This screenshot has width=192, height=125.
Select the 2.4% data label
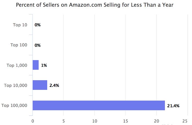[x=54, y=86]
